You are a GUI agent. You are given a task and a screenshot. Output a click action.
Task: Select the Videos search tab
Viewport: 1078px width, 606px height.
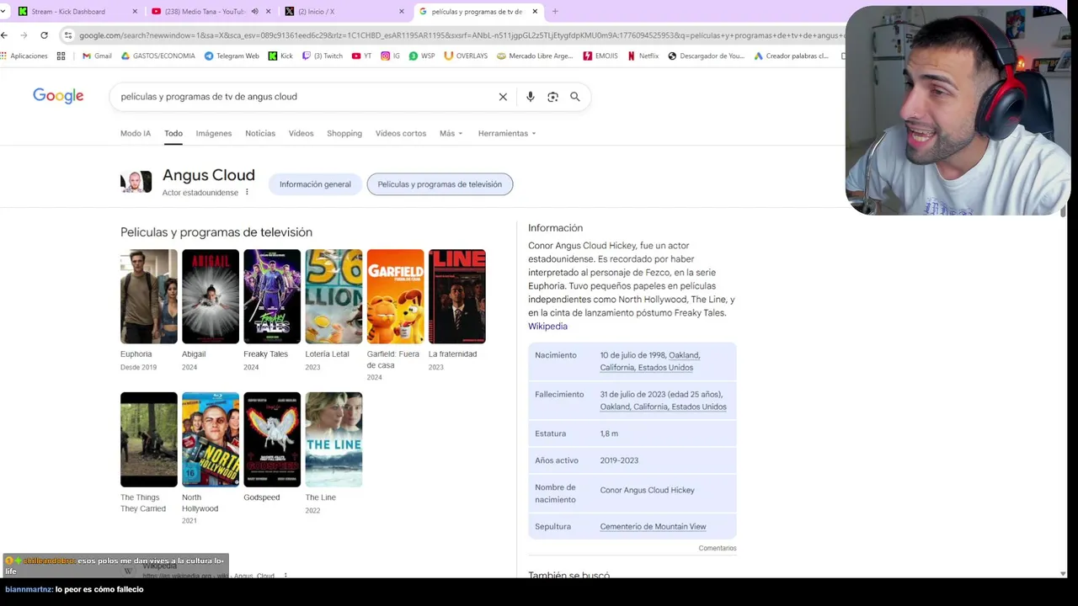click(x=301, y=134)
